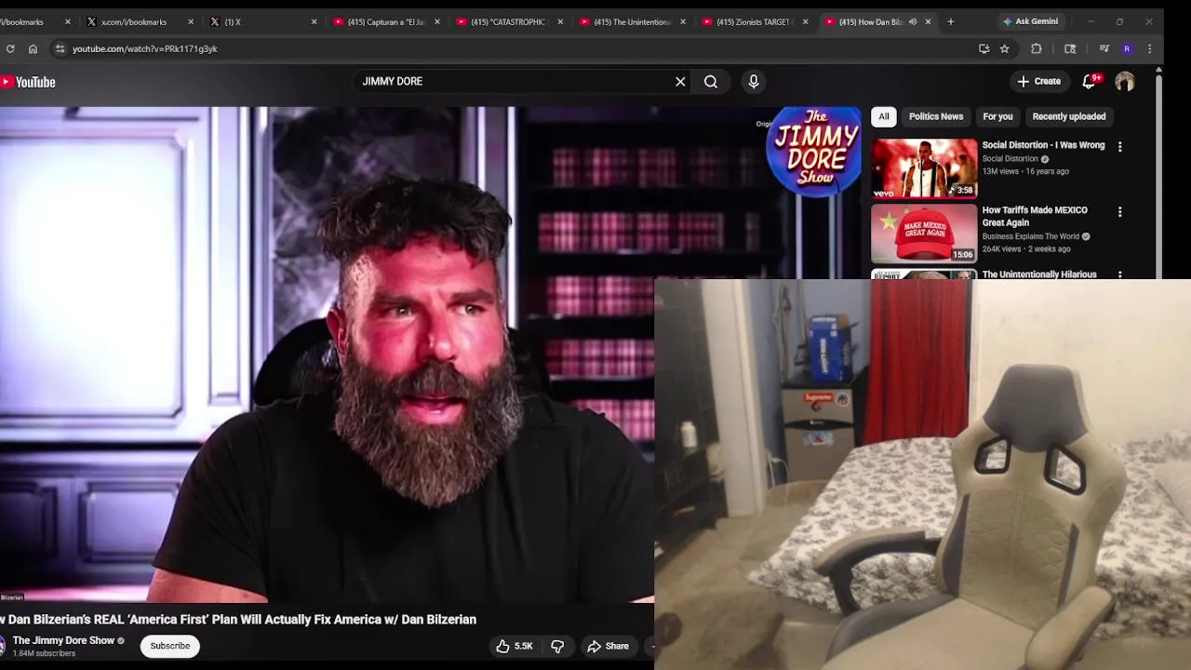Viewport: 1191px width, 670px height.
Task: Open options menu for How Tariffs video
Action: (1119, 212)
